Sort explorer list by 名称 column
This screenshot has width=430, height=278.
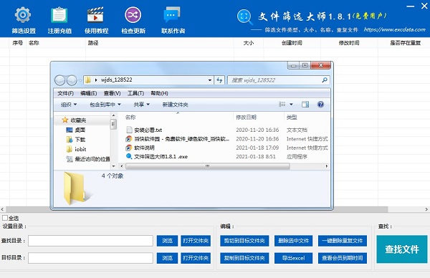(130, 117)
